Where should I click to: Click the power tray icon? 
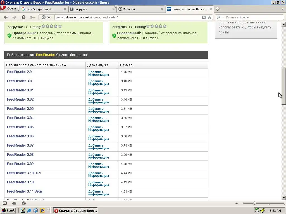[x=263, y=210]
